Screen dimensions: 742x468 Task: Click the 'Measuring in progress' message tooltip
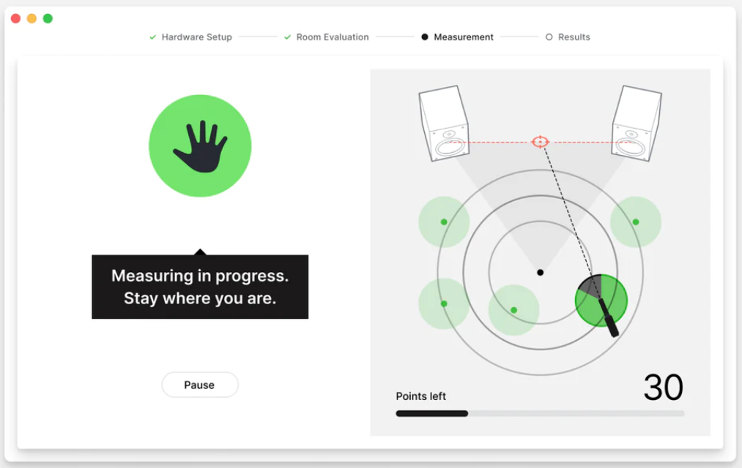(x=200, y=287)
